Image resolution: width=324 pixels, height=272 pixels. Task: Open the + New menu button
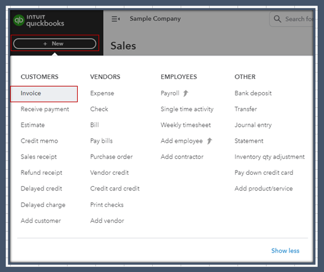(55, 44)
